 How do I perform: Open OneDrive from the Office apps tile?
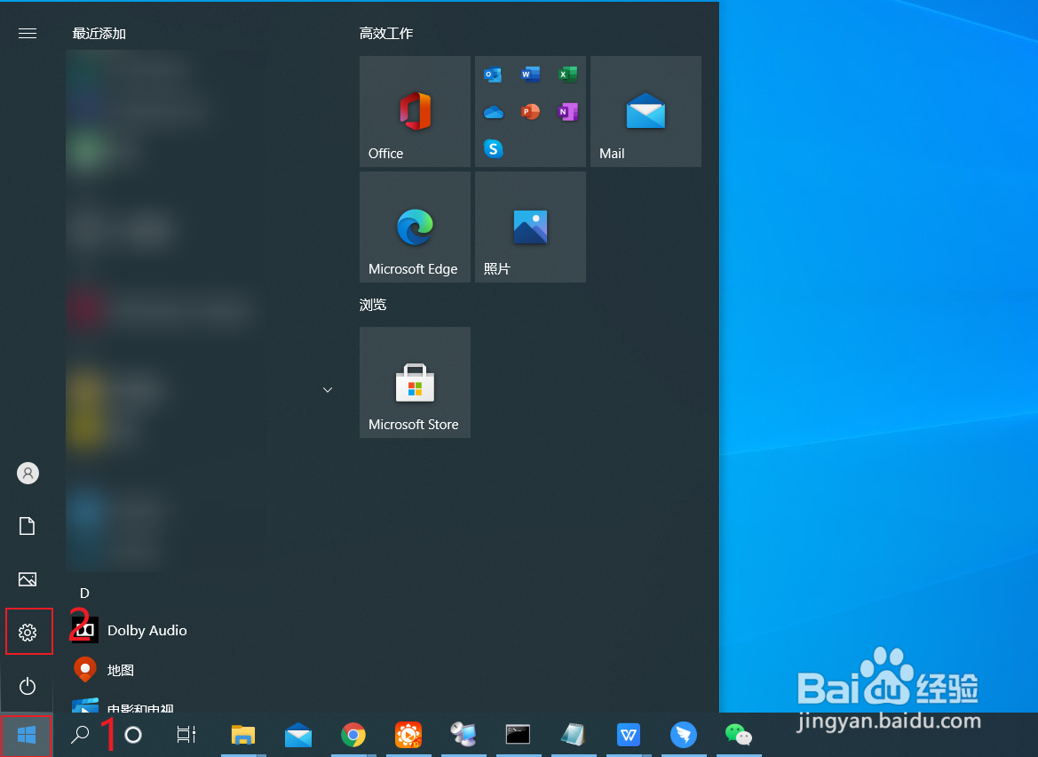tap(493, 112)
